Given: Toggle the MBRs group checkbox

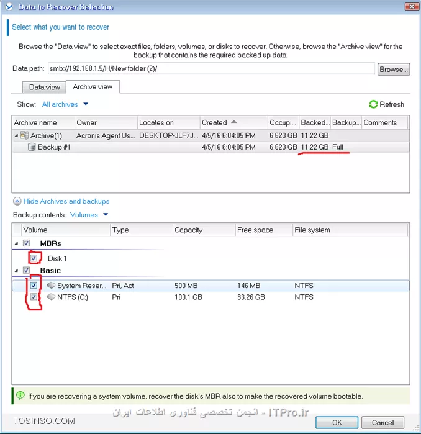Looking at the screenshot, I should [26, 243].
